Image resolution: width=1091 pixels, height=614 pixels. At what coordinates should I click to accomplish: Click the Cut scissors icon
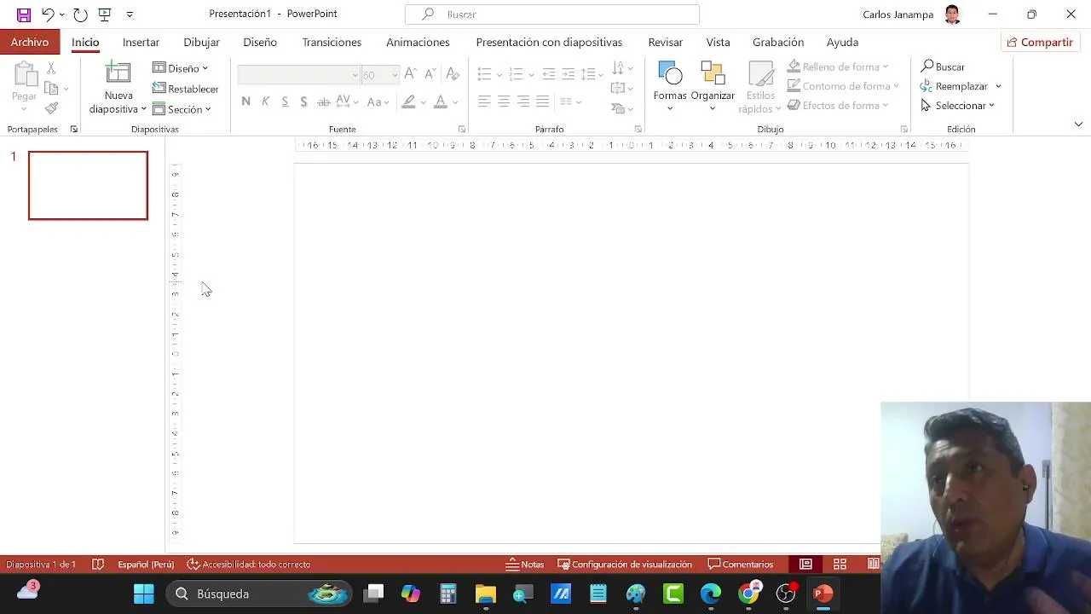coord(51,68)
